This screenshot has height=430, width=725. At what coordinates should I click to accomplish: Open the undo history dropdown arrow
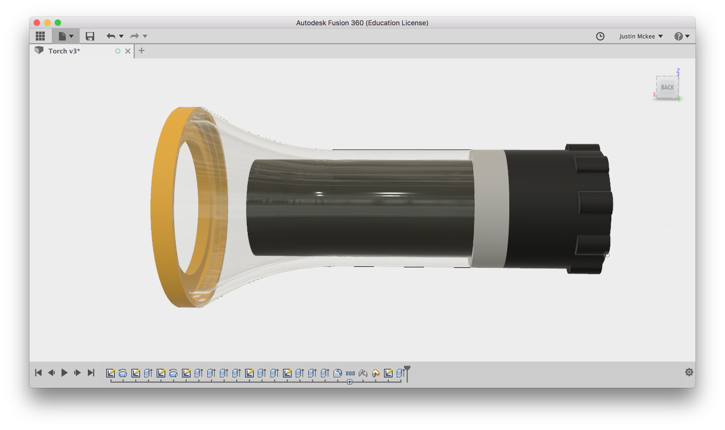[x=121, y=37]
